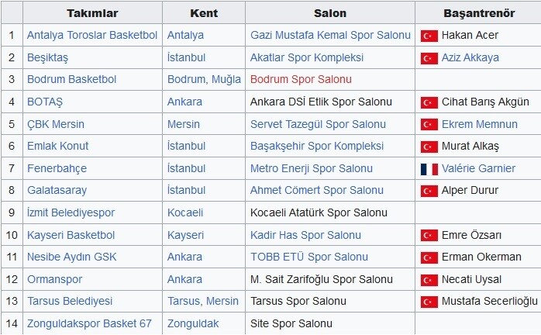This screenshot has height=335, width=541.
Task: Click the Takımlar column header
Action: pyautogui.click(x=92, y=13)
